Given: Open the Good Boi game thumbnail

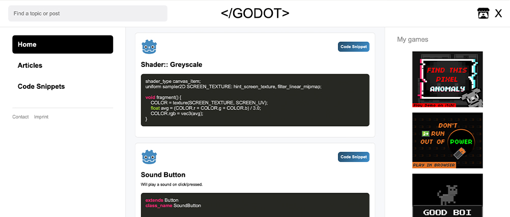Looking at the screenshot, I should pyautogui.click(x=447, y=195).
